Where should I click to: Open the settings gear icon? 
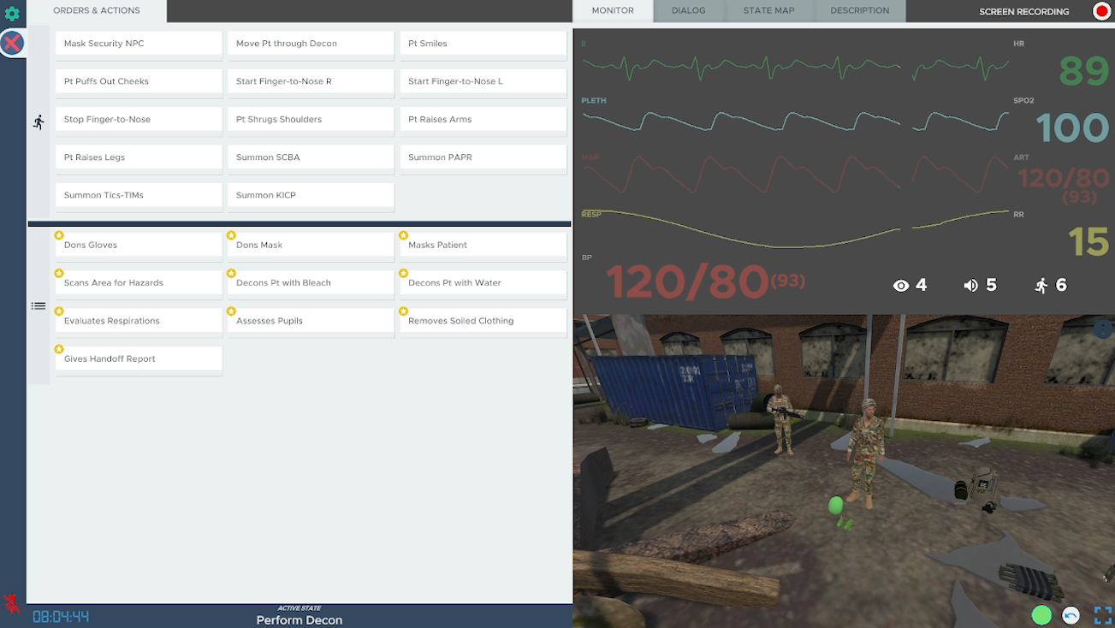(x=12, y=14)
